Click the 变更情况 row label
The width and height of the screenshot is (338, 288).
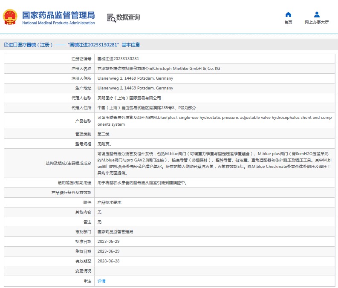tap(83, 271)
